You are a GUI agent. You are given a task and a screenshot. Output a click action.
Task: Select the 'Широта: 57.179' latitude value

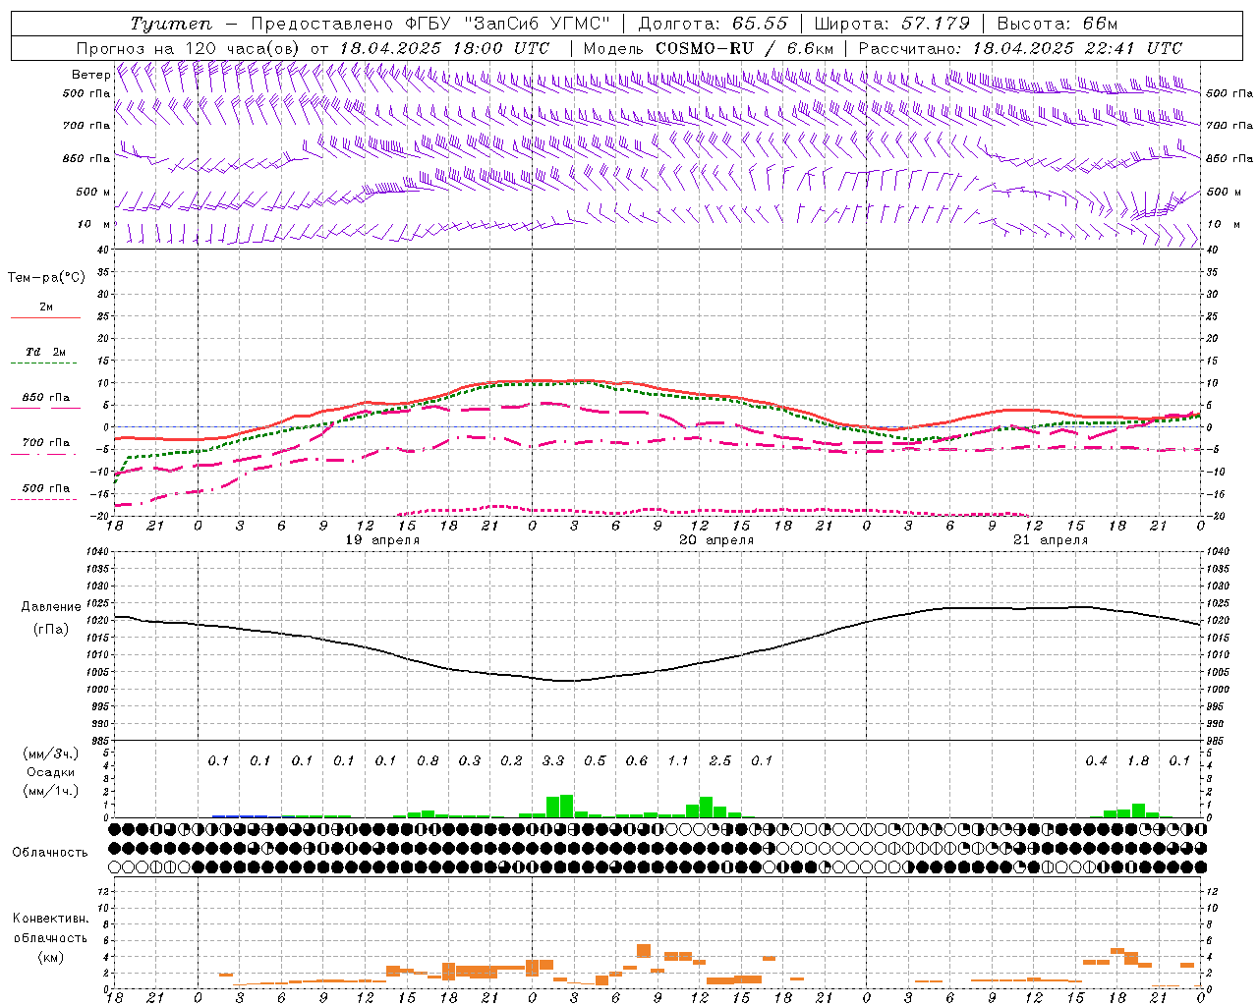[892, 24]
